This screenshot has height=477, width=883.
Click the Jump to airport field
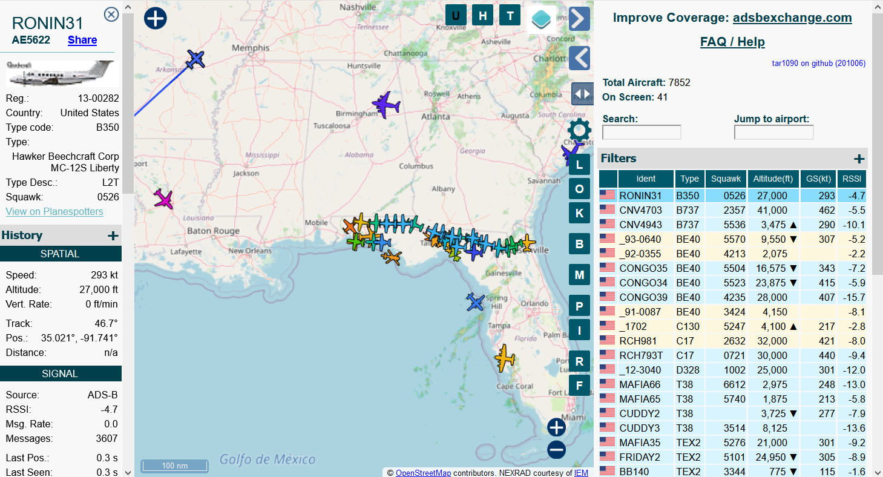click(x=773, y=133)
